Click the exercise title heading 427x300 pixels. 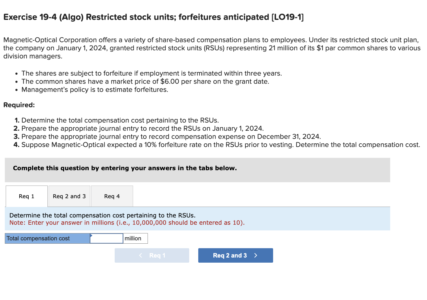pos(153,17)
